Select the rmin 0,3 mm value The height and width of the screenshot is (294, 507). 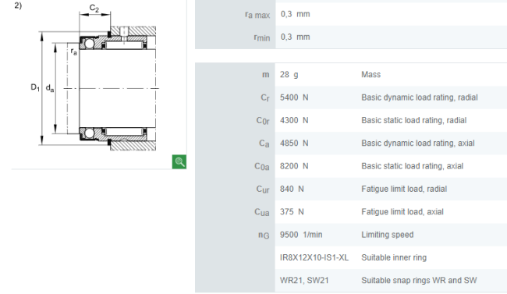point(295,37)
